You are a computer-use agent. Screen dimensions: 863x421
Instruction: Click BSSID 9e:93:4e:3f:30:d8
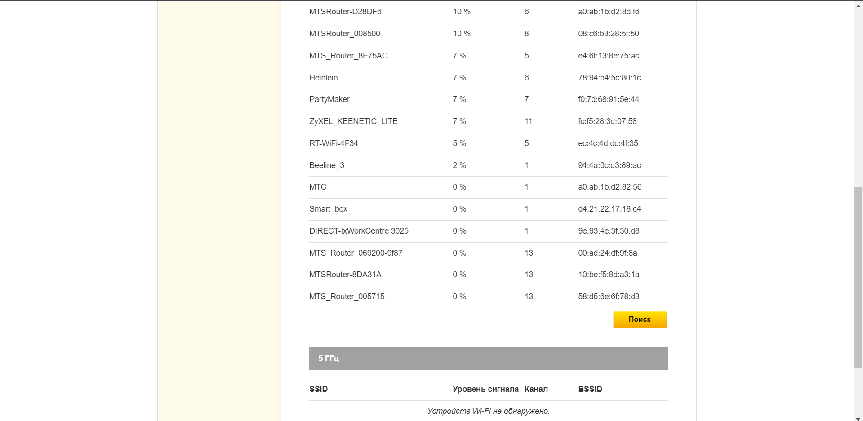(x=609, y=231)
